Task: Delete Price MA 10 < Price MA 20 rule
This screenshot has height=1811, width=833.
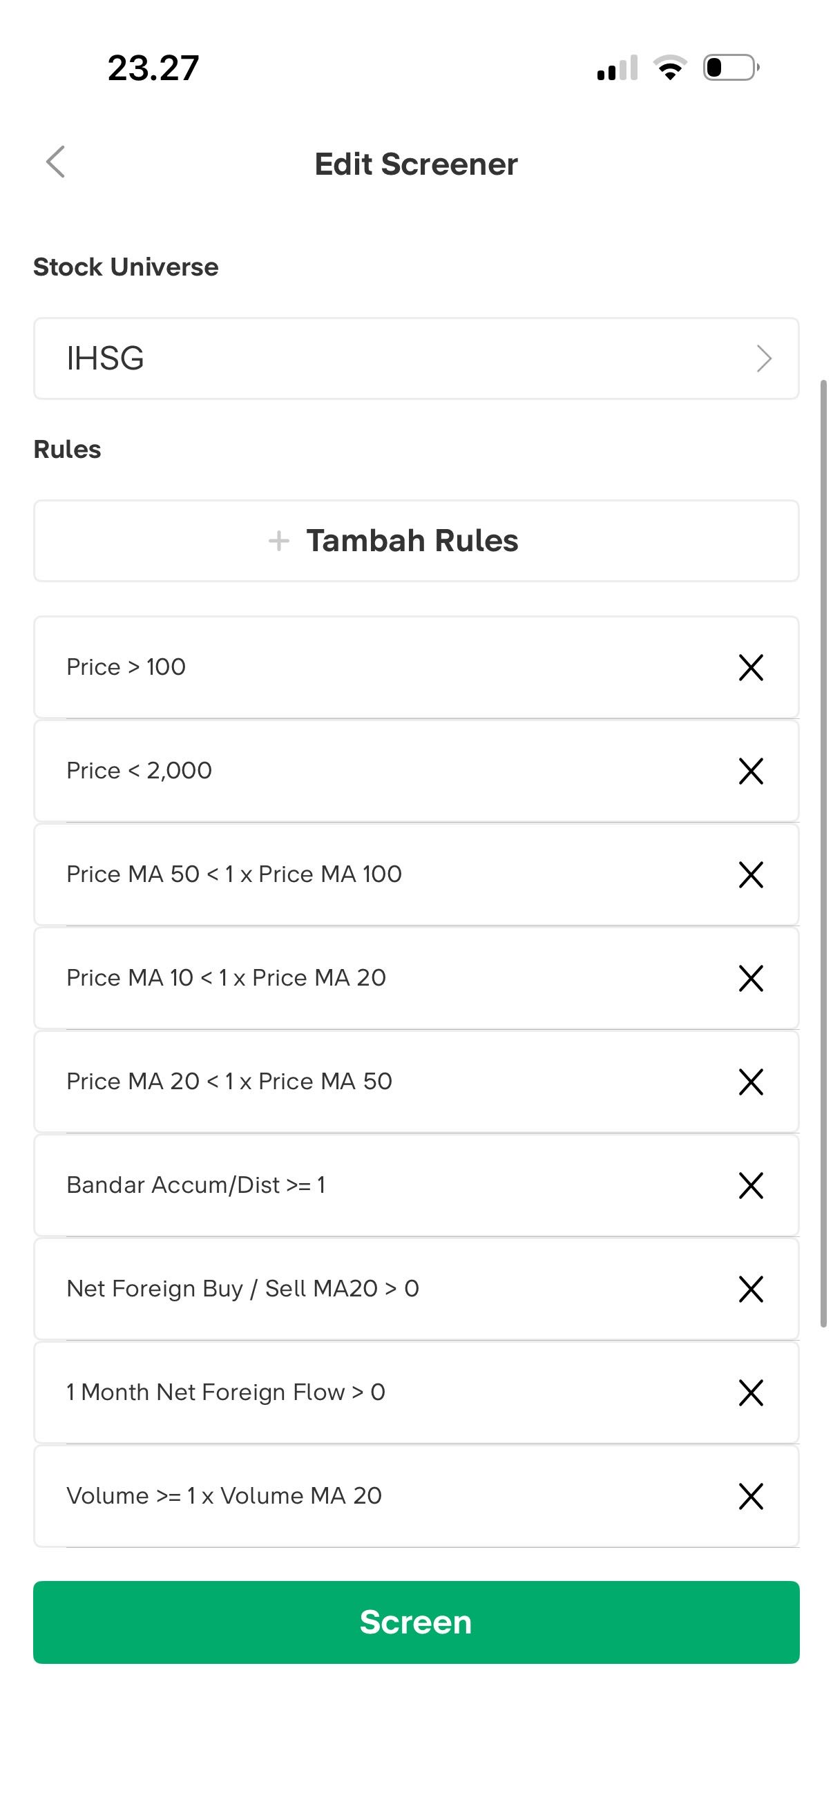Action: (751, 978)
